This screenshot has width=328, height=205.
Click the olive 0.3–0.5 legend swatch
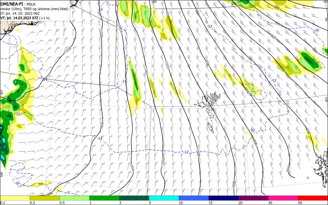click(45, 198)
